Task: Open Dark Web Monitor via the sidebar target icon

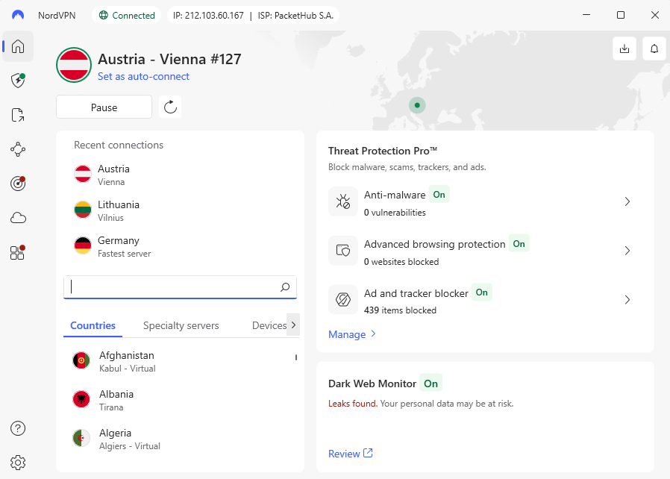Action: click(17, 184)
